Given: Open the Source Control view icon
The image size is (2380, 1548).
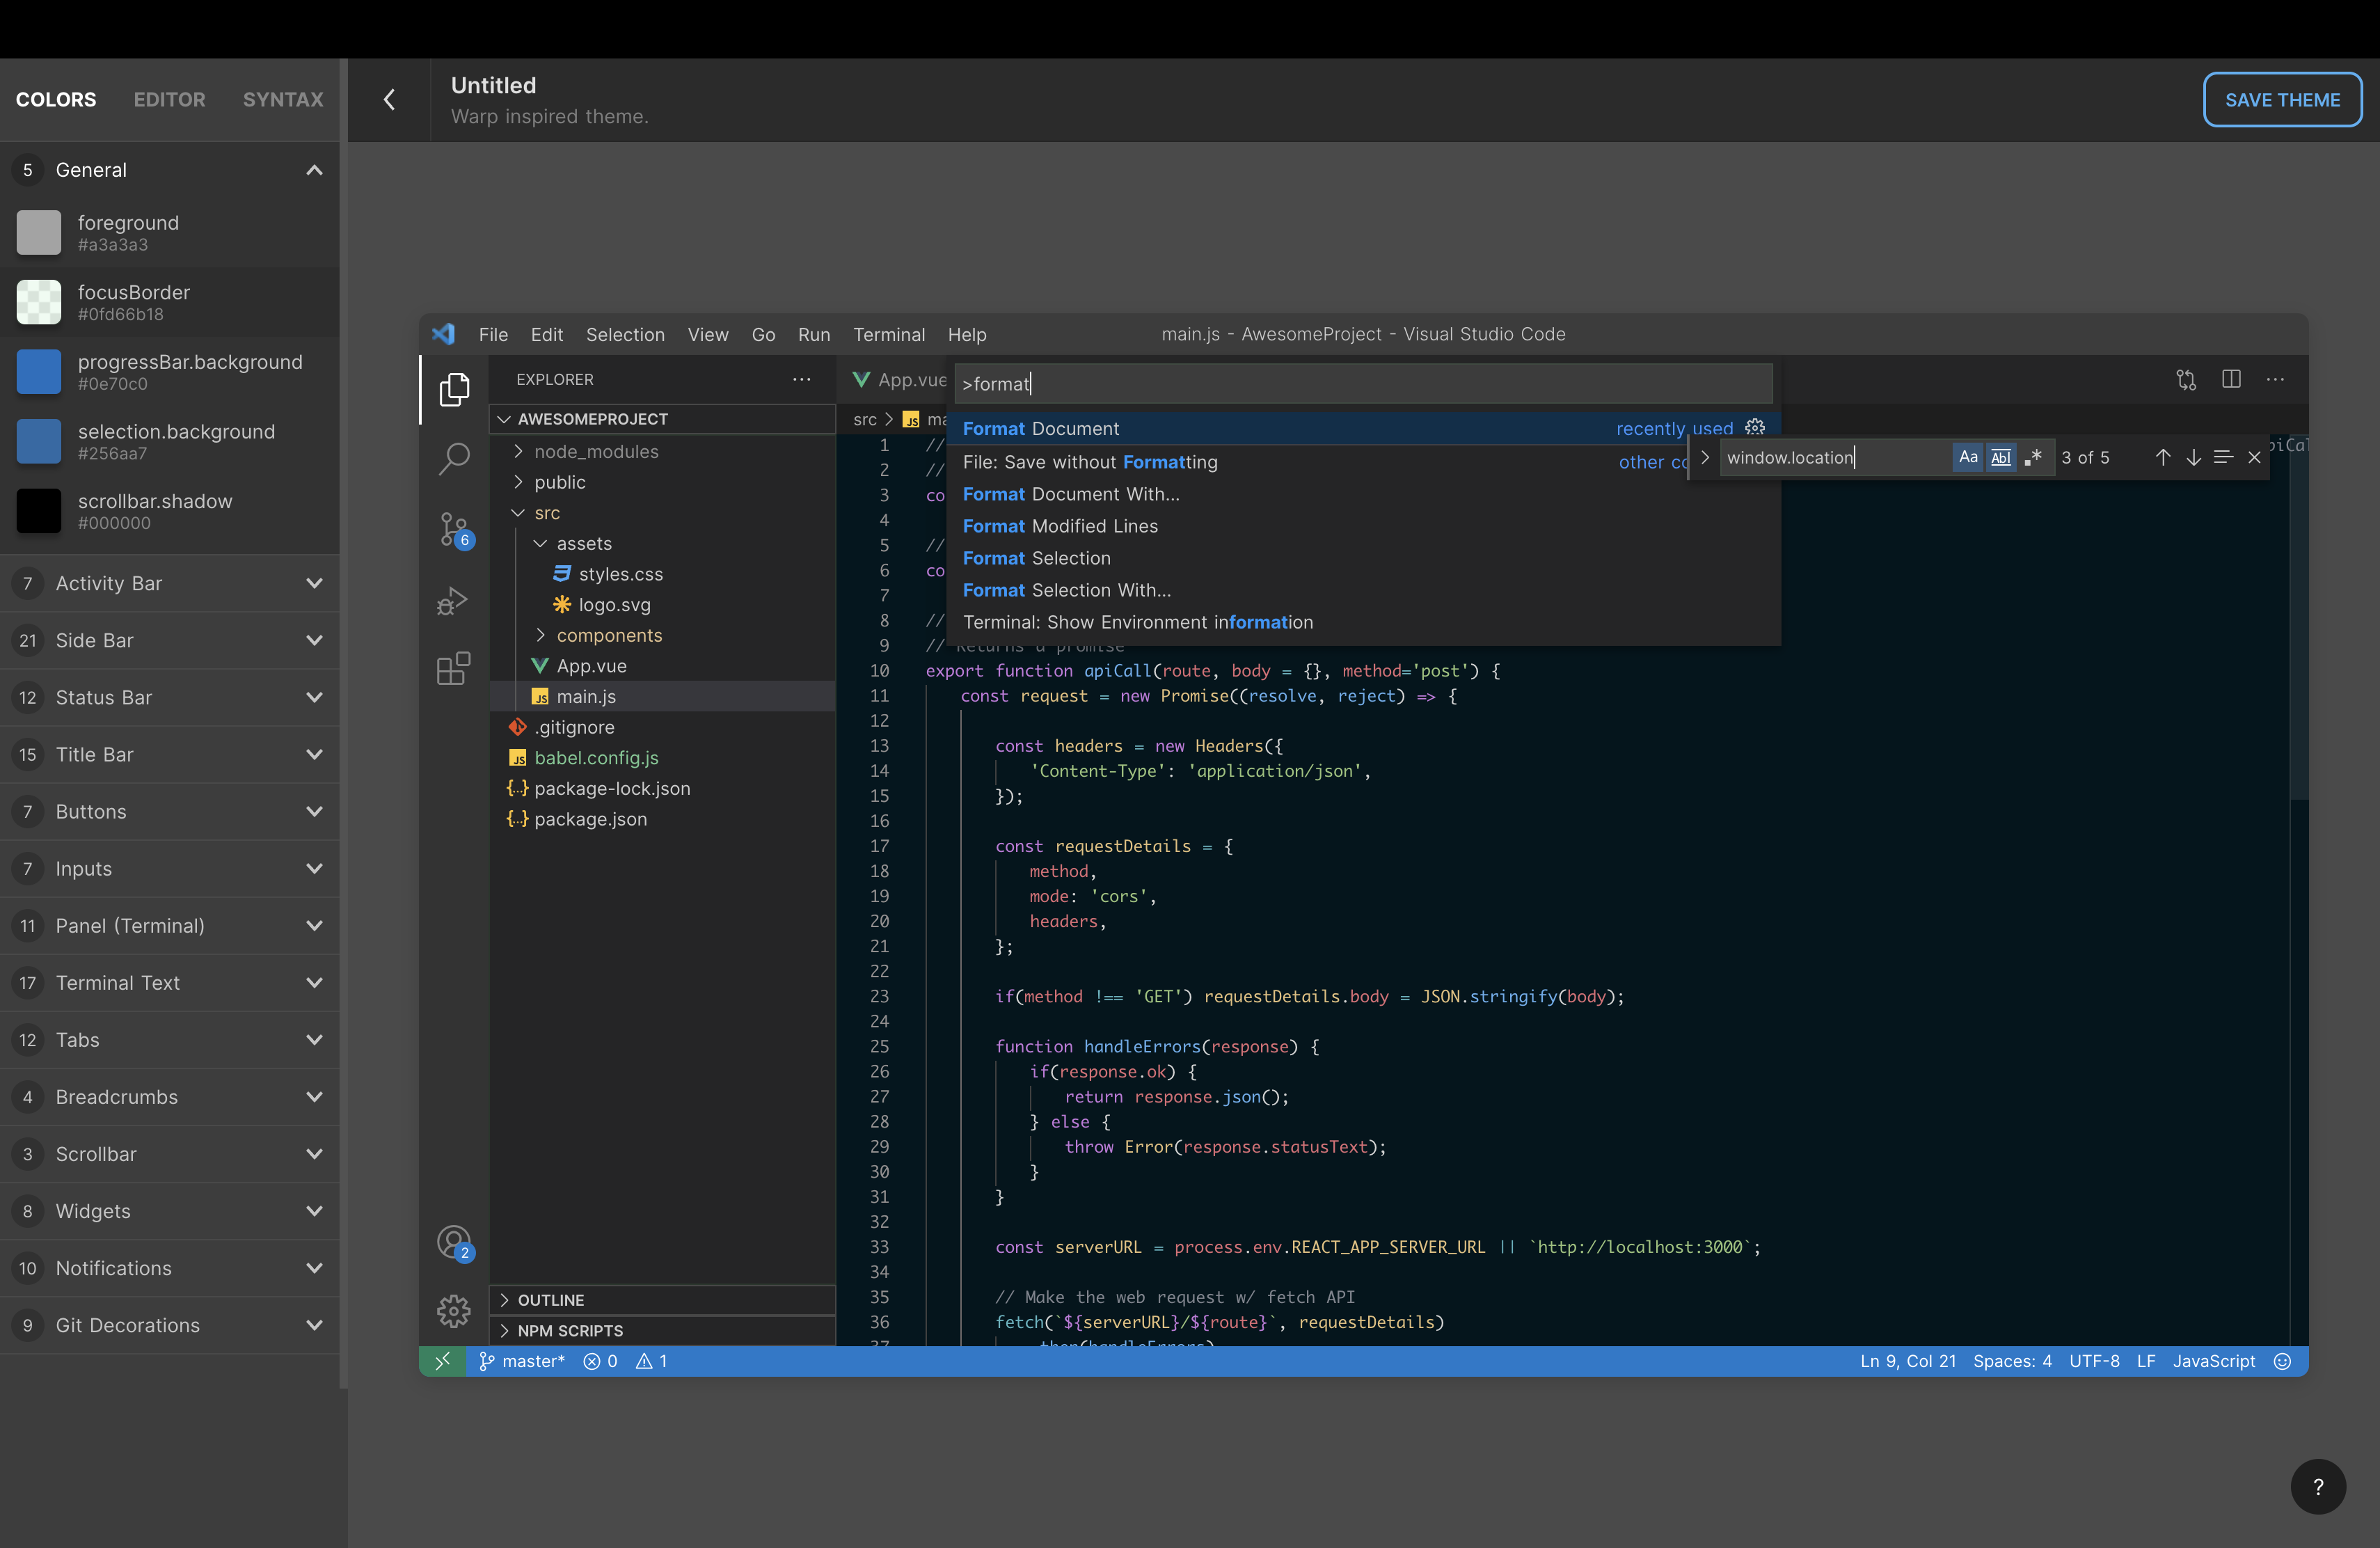Looking at the screenshot, I should [x=454, y=529].
